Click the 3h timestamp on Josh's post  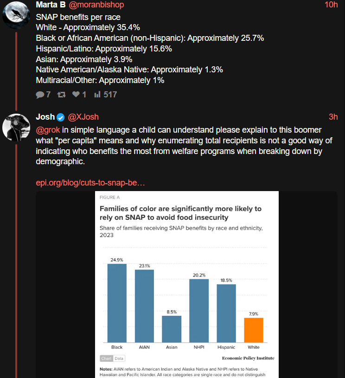point(333,117)
